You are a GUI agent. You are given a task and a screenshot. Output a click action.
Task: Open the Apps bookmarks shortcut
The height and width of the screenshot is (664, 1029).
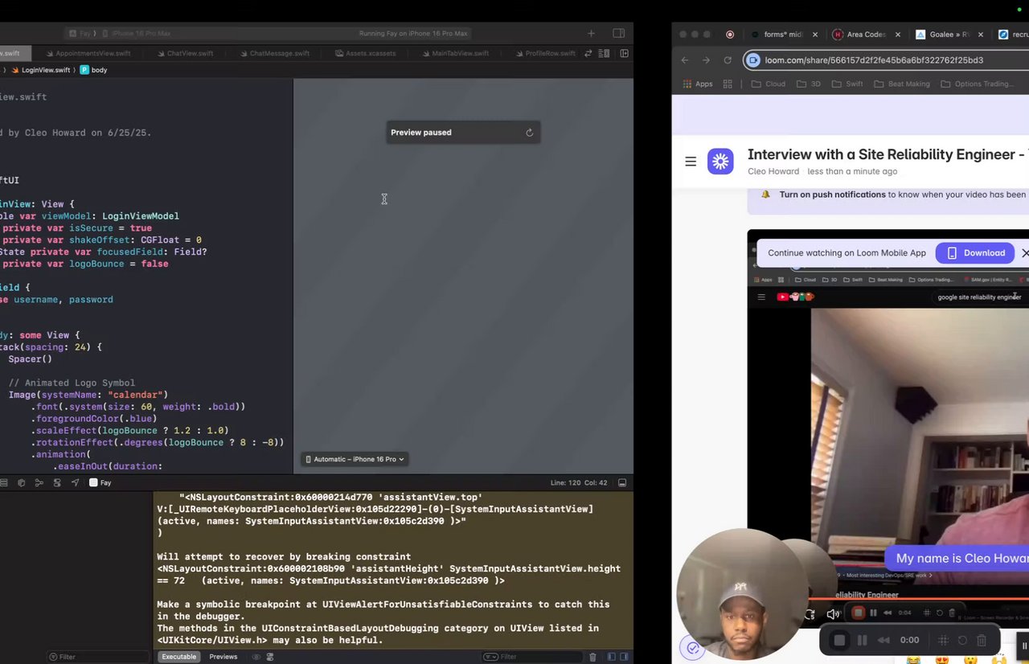pyautogui.click(x=698, y=84)
